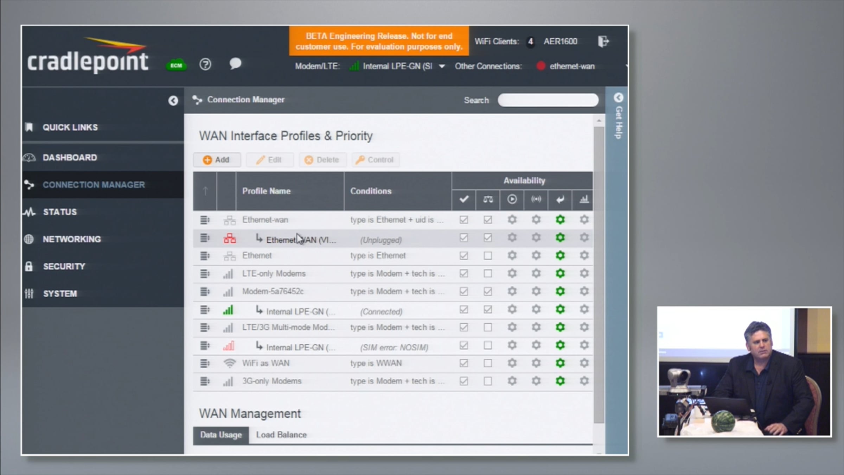Enable load balance for 3G-only Modems
The image size is (844, 475).
pos(488,381)
